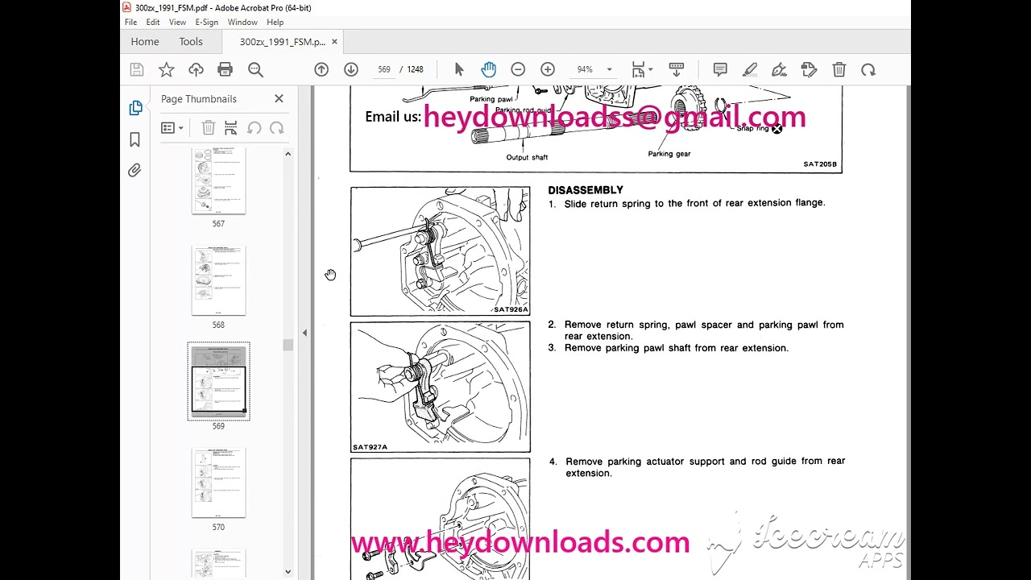
Task: Click the edit-page icon left of the trash
Action: [x=809, y=70]
